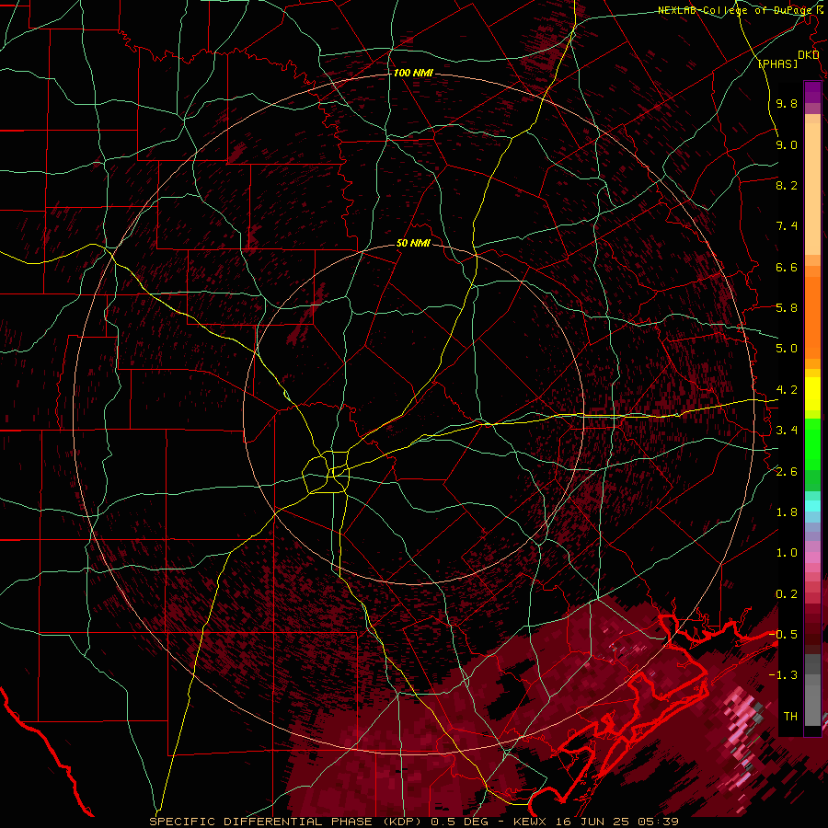Select the 2.6 scale value
This screenshot has width=828, height=828.
point(787,471)
